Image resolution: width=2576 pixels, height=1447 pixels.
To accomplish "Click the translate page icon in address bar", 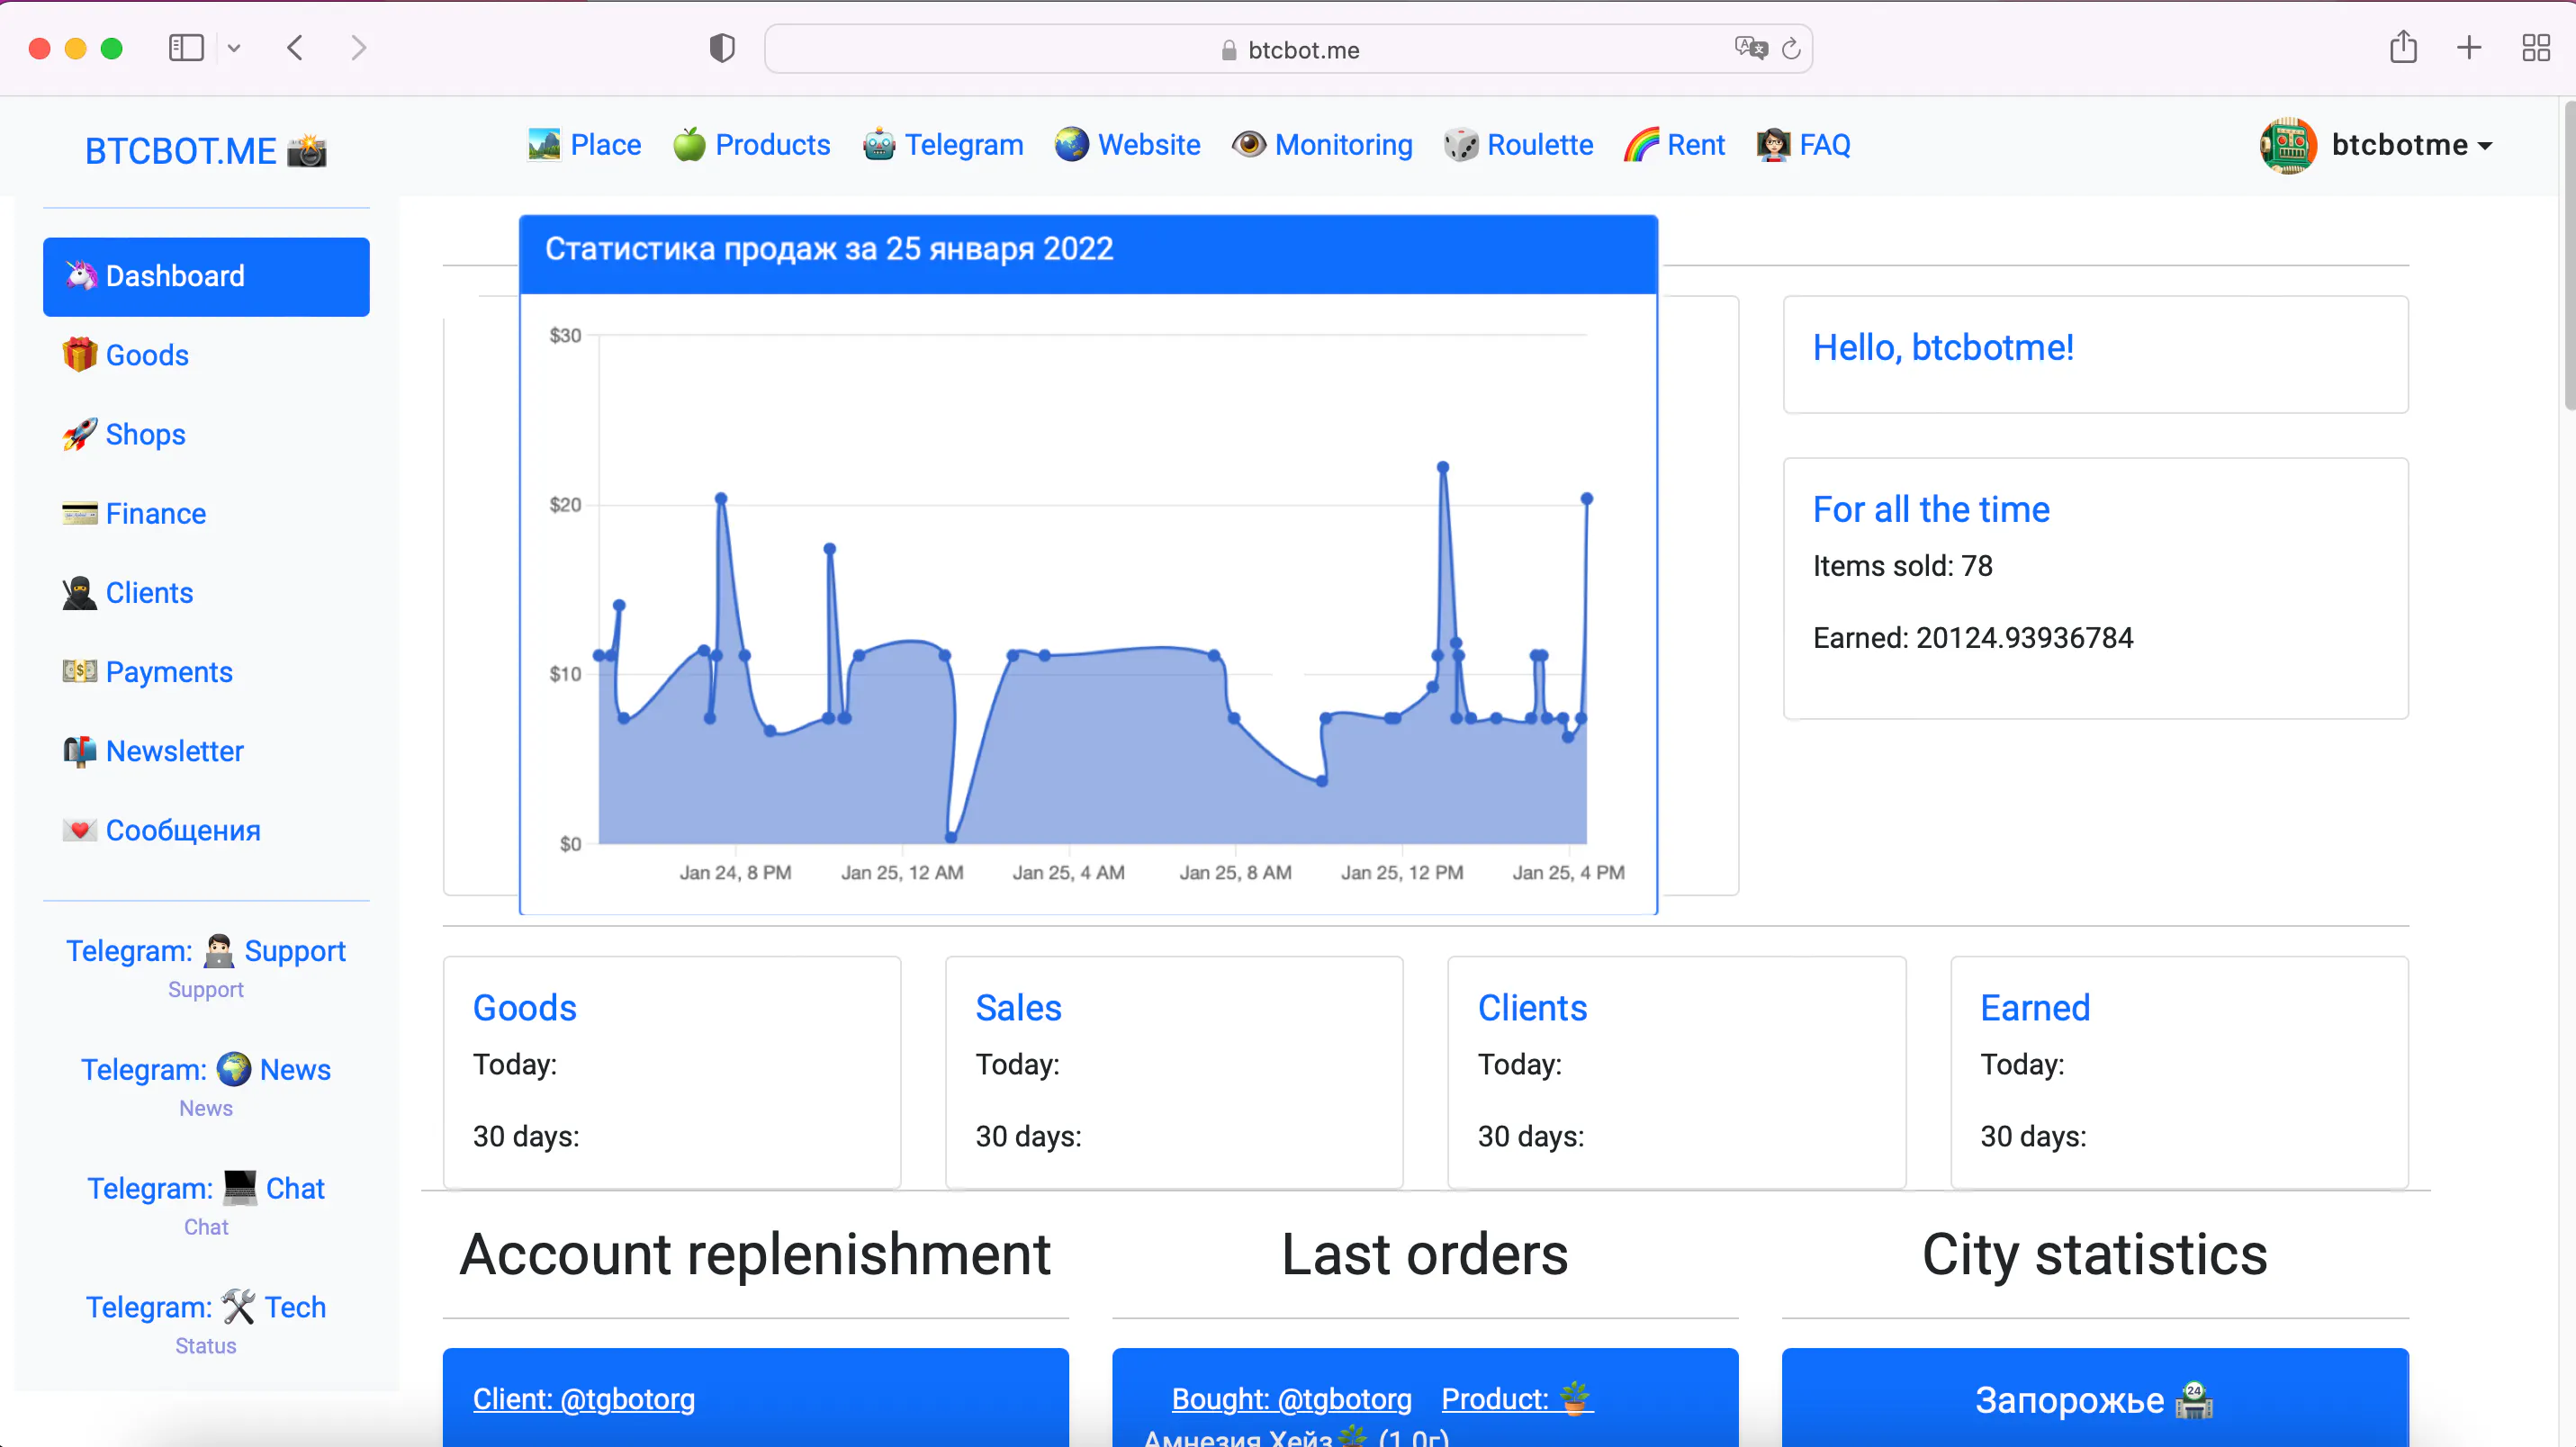I will 1751,48.
